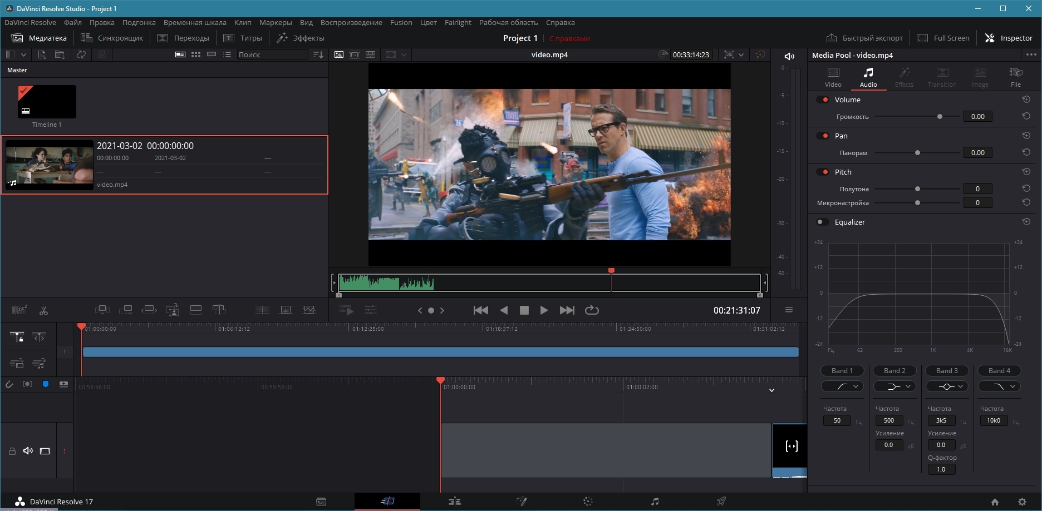1042x511 pixels.
Task: Select the Timeline 1 thumbnail
Action: tap(47, 102)
